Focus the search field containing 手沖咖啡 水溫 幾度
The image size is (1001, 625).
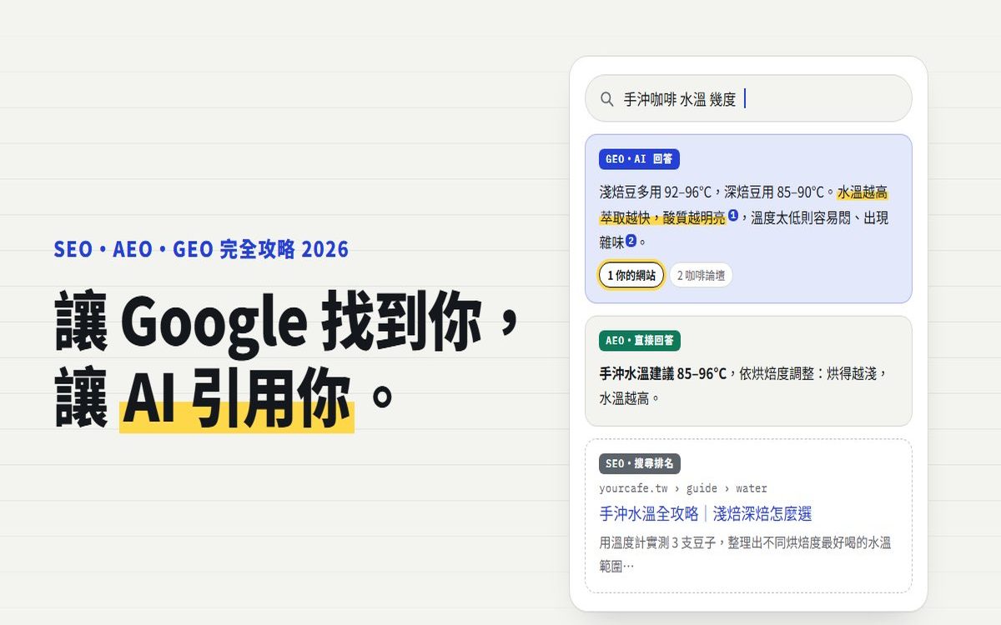coord(748,98)
